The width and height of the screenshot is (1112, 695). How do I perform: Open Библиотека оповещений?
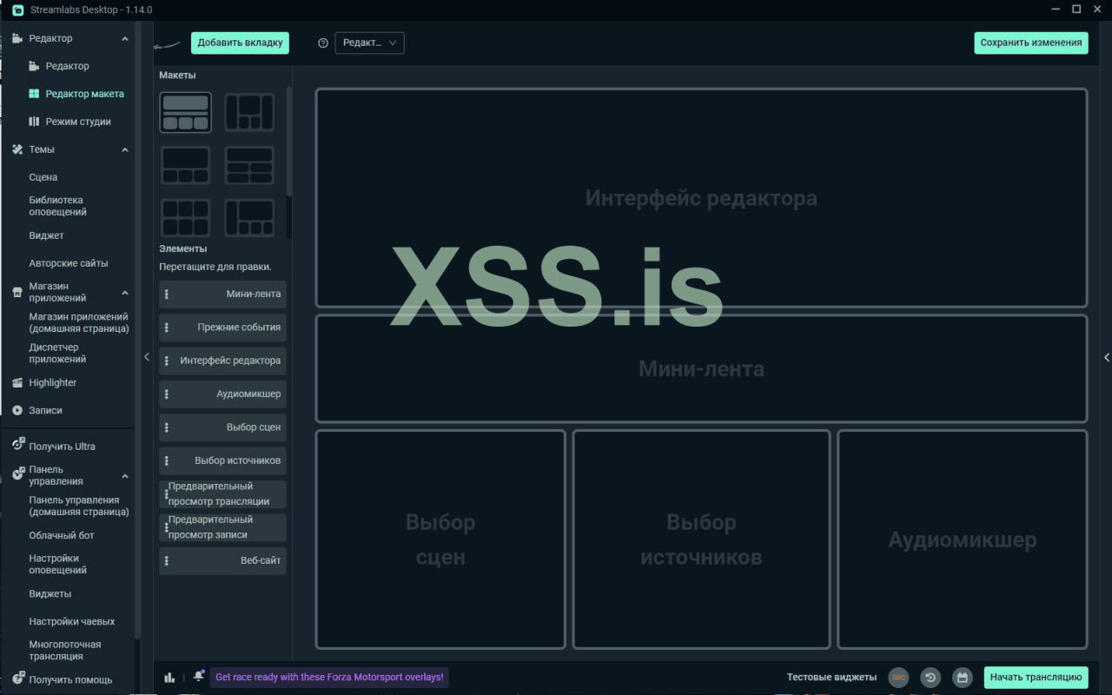pos(58,206)
